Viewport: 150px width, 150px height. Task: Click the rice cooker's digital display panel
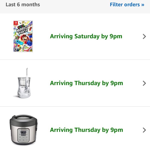[23, 132]
